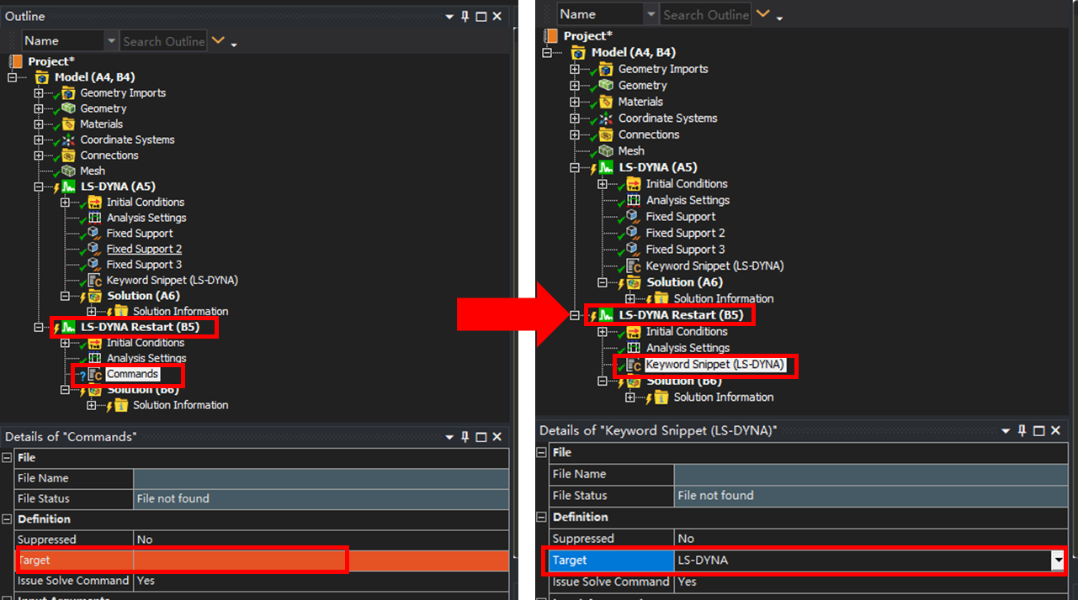The height and width of the screenshot is (600, 1078).
Task: Select Analysis Settings under B5, left outline
Action: (x=146, y=358)
